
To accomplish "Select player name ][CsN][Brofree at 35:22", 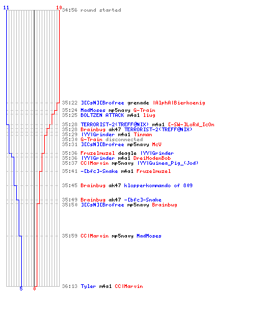I will (102, 103).
